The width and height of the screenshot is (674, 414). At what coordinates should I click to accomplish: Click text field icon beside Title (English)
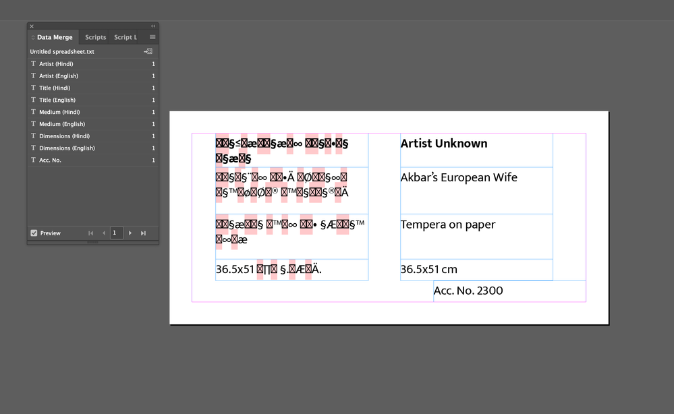point(33,100)
